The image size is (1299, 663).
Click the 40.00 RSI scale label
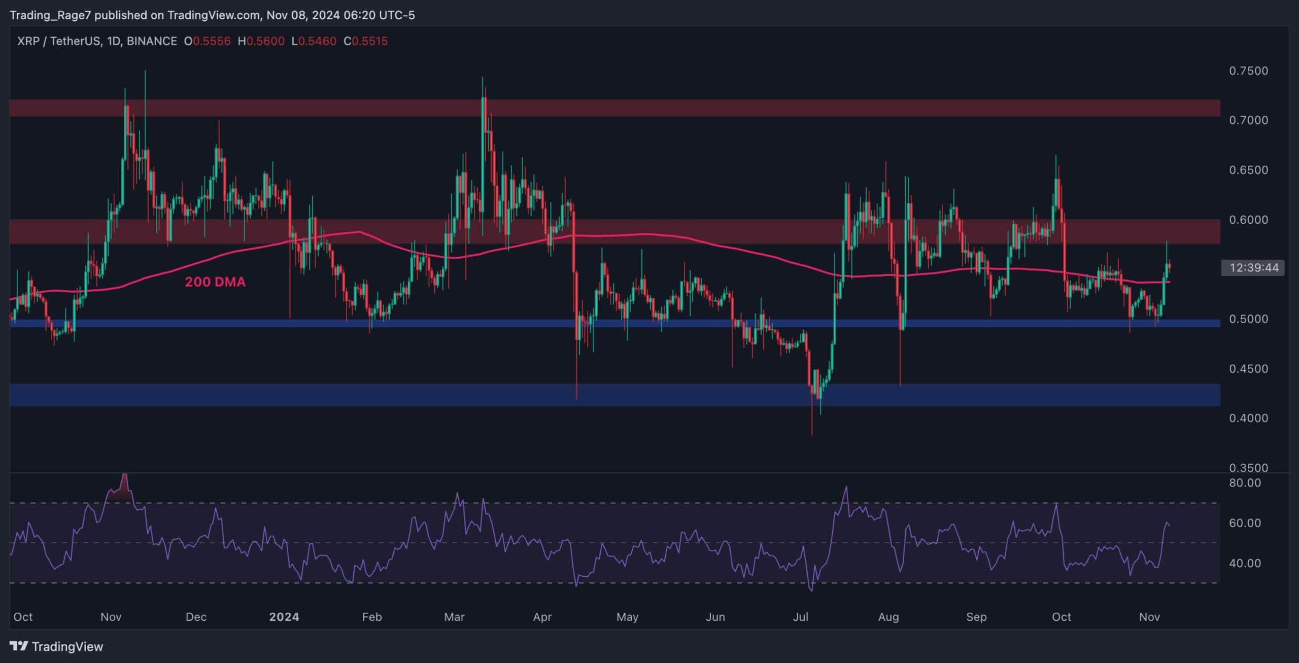pos(1244,563)
